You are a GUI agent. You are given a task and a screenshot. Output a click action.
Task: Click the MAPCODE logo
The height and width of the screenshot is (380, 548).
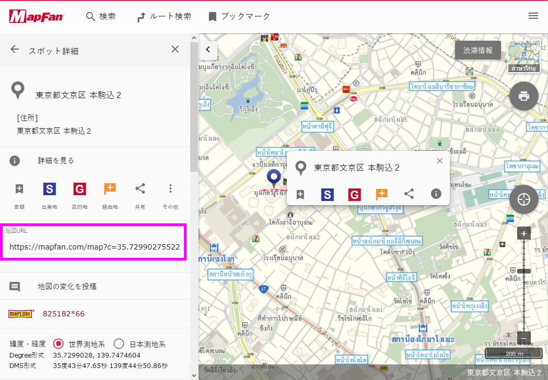click(21, 314)
